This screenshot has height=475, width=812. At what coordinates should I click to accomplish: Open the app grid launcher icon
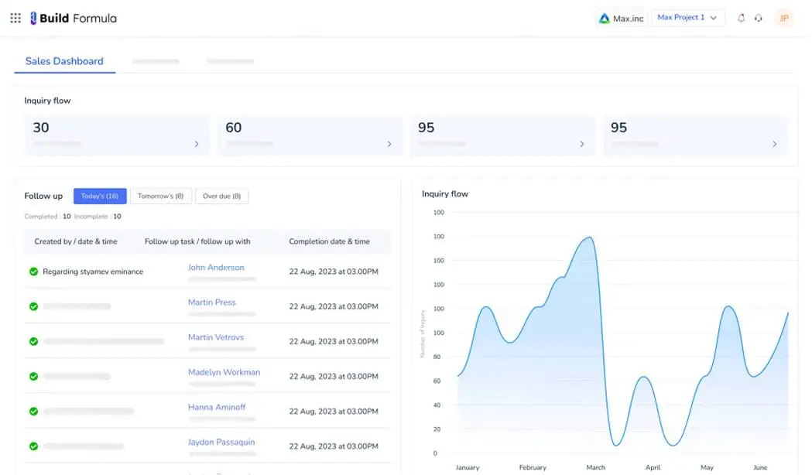(x=15, y=18)
